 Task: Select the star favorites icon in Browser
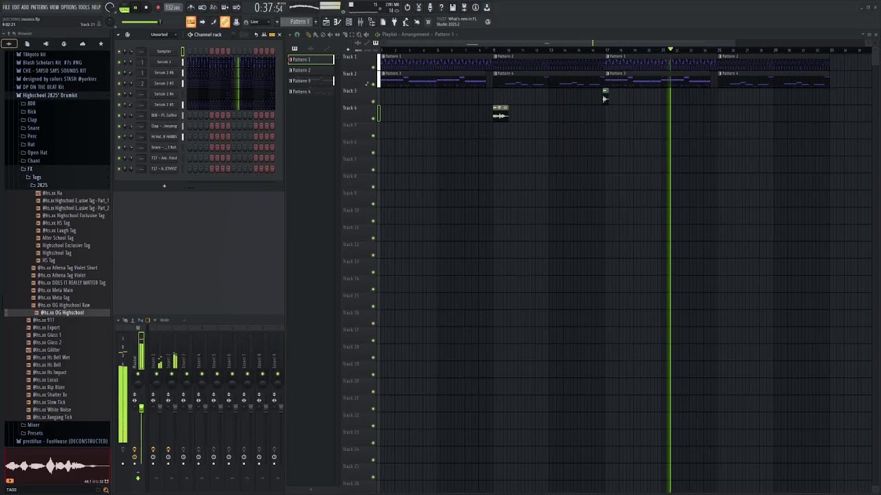tap(100, 44)
